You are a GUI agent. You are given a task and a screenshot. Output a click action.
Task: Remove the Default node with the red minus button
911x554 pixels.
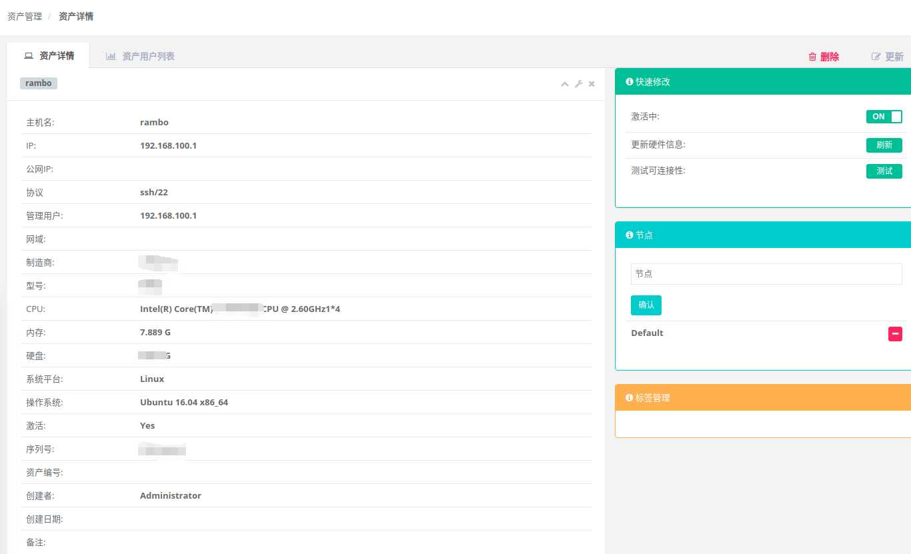pyautogui.click(x=895, y=333)
